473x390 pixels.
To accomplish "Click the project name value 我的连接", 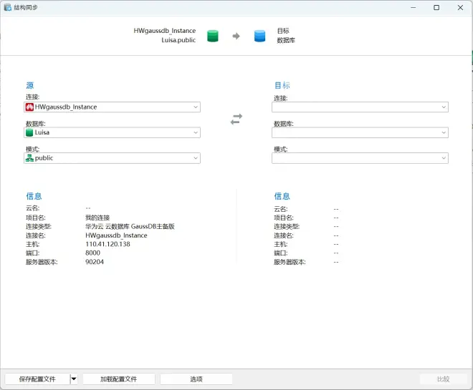I will coord(97,218).
